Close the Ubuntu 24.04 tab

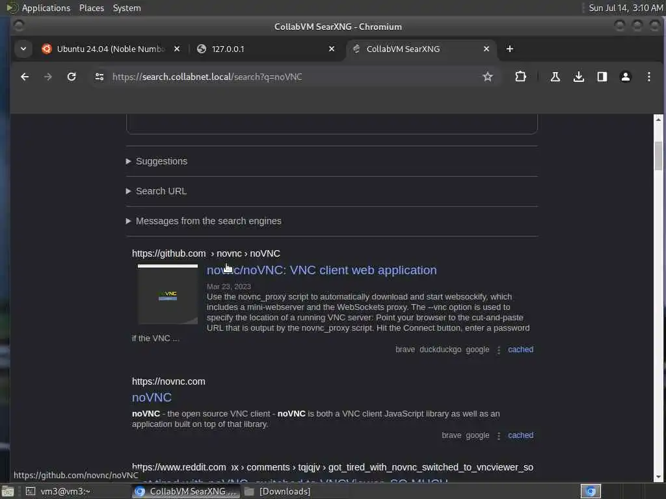coord(177,49)
